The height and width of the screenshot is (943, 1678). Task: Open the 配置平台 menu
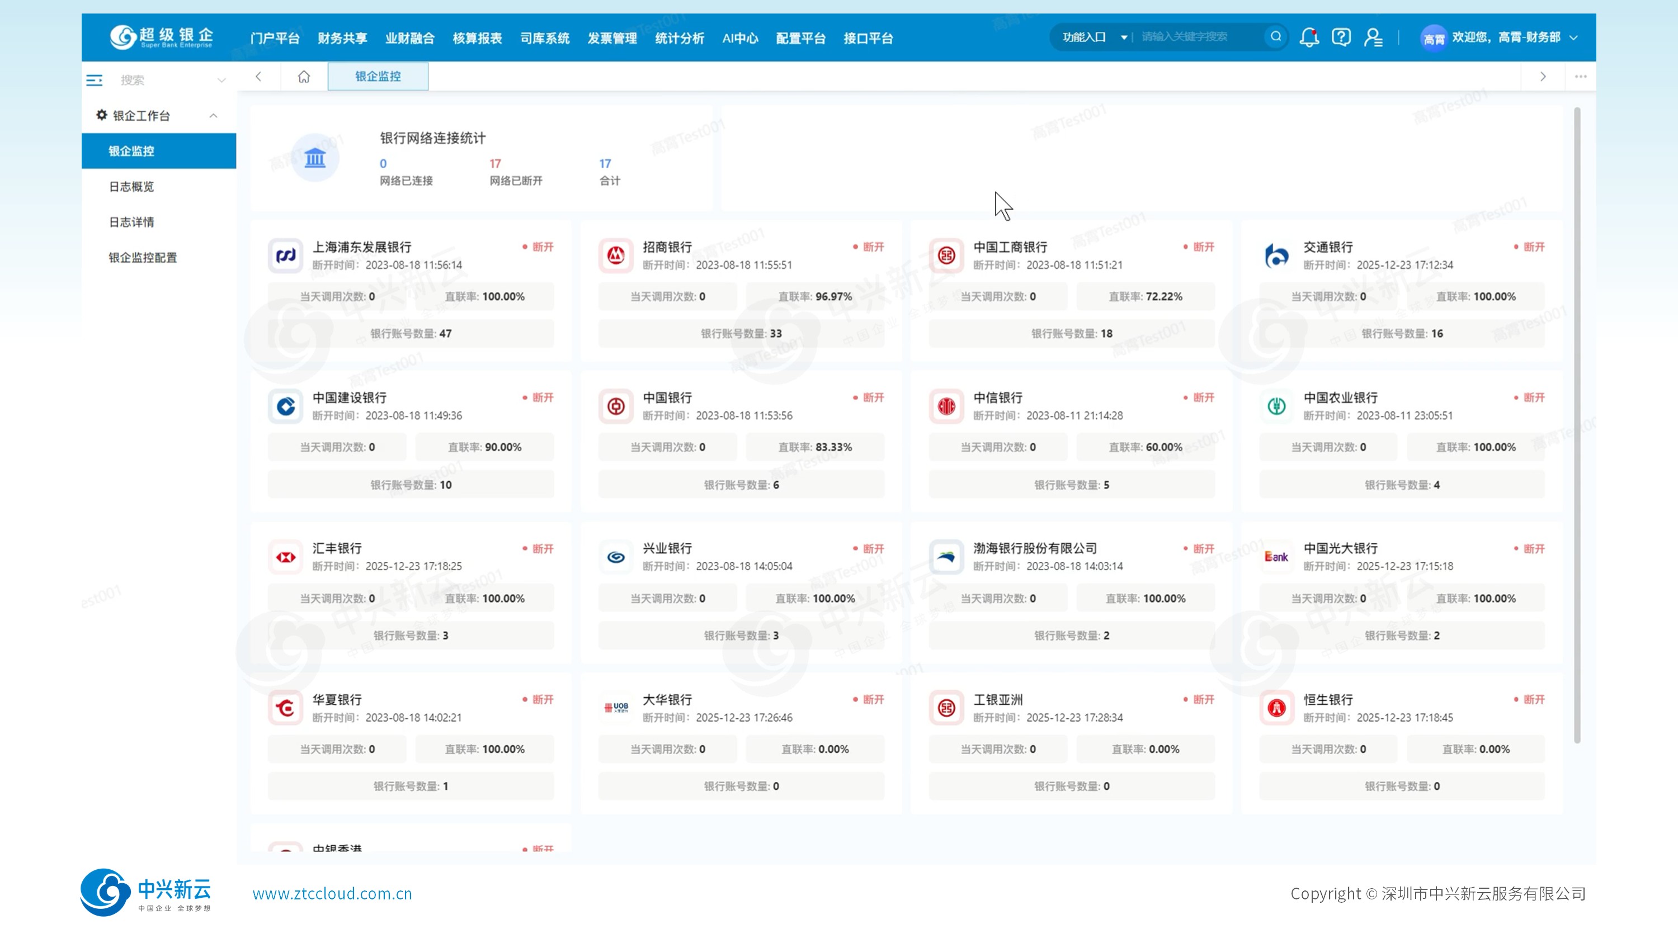click(x=801, y=39)
